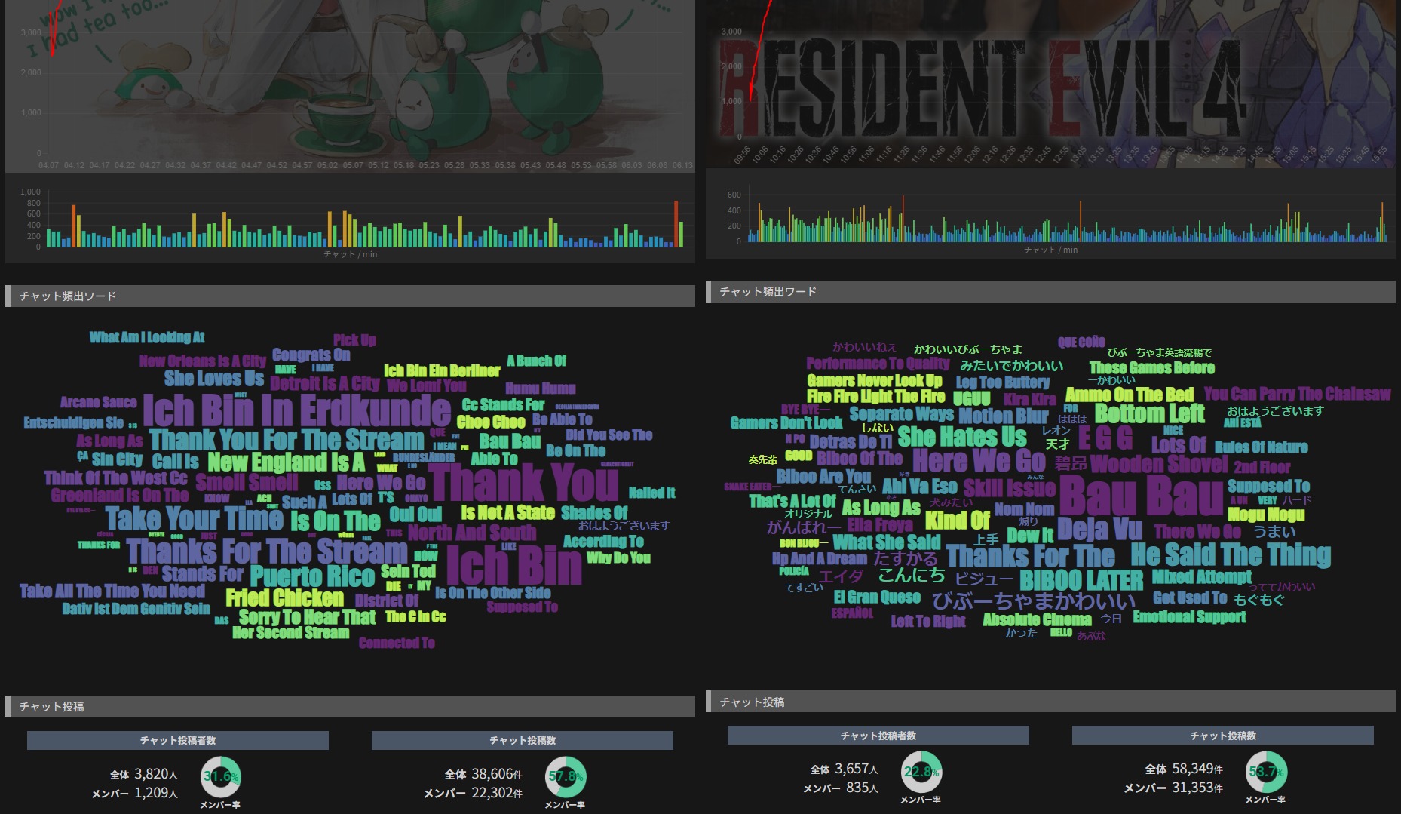Image resolution: width=1401 pixels, height=814 pixels.
Task: Select 'Skill Issue' in the word cloud
Action: 1010,488
